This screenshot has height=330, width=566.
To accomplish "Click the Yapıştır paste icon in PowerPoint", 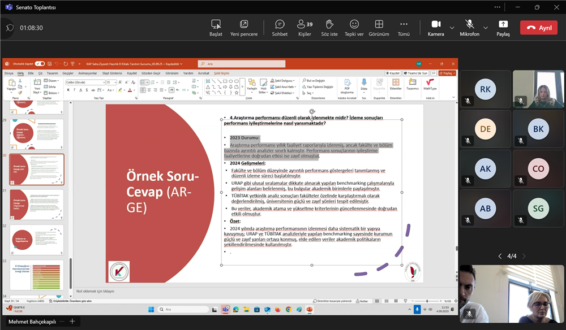I will tap(11, 83).
